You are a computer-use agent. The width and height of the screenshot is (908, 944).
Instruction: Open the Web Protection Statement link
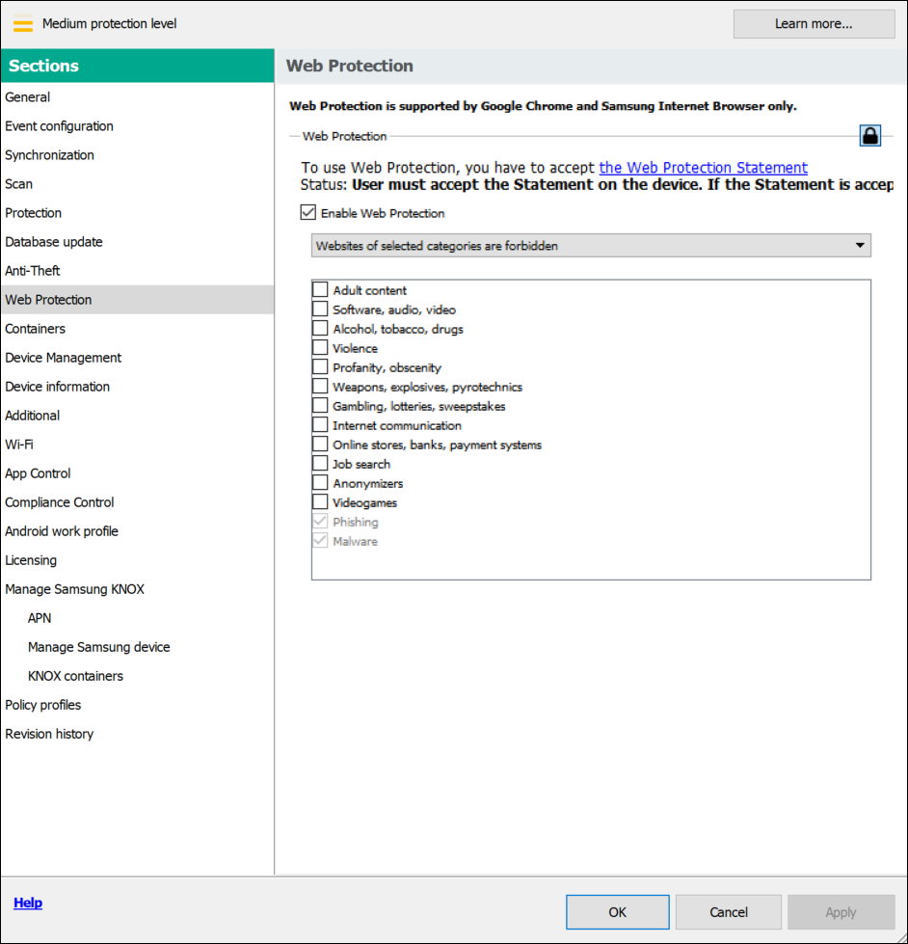click(x=703, y=167)
